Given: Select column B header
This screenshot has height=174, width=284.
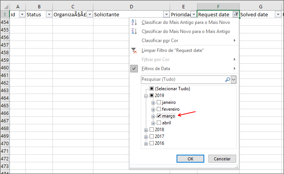Looking at the screenshot, I should pos(39,7).
